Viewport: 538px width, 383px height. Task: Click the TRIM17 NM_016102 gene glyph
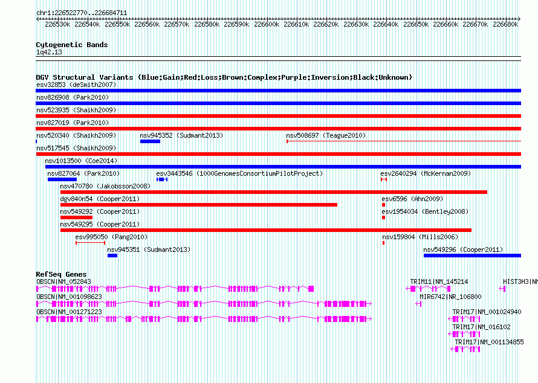point(464,334)
